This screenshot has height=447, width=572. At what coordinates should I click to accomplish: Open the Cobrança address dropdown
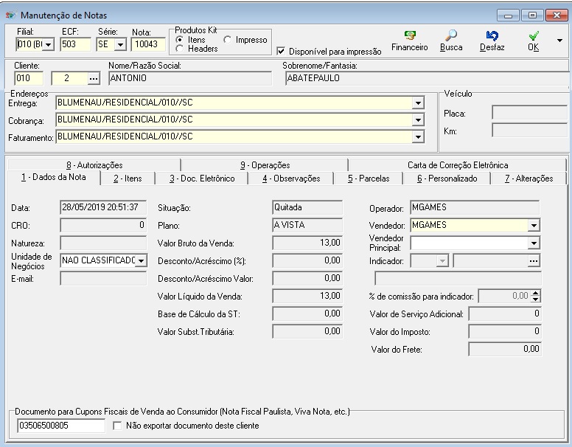418,120
